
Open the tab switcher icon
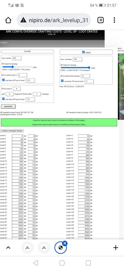coord(101,20)
